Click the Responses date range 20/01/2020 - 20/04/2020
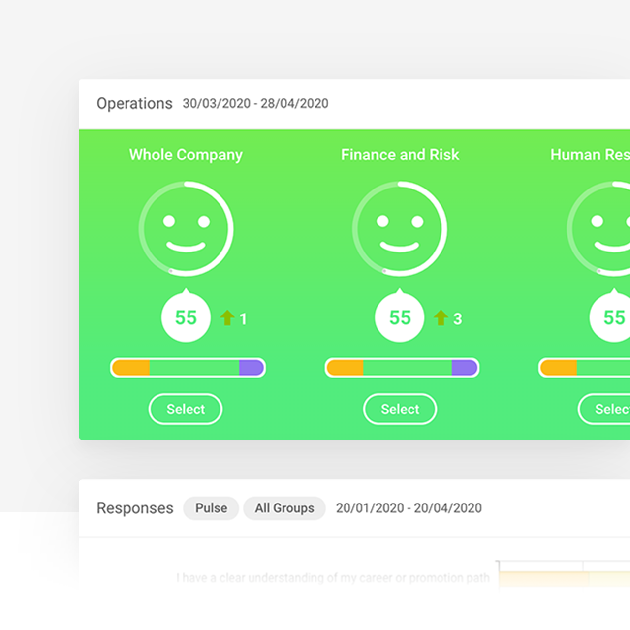The image size is (630, 630). [409, 508]
